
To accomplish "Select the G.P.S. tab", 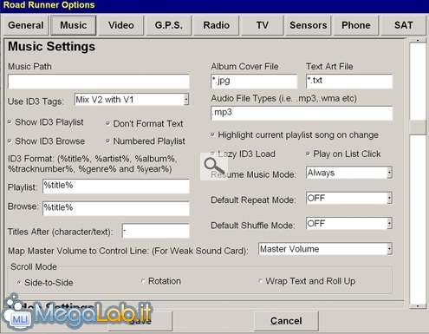I will tap(169, 25).
